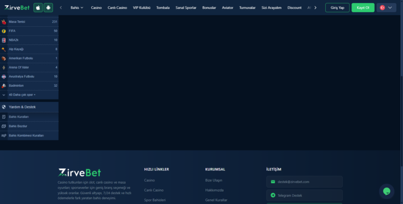The image size is (403, 204).
Task: Click the Alp Kayağı sport icon
Action: 4,49
